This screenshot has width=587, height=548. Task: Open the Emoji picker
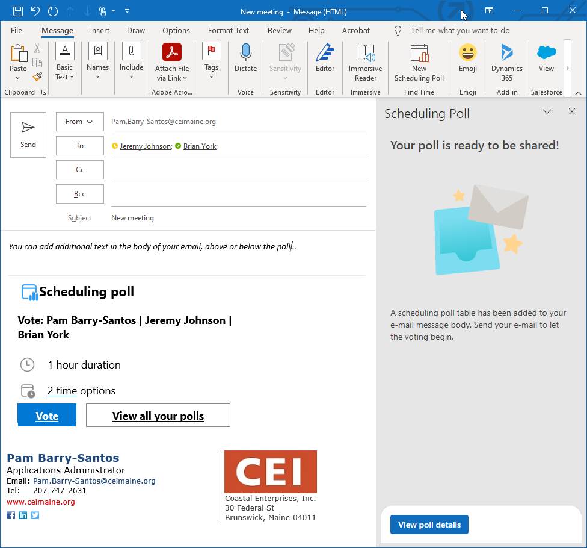[467, 58]
